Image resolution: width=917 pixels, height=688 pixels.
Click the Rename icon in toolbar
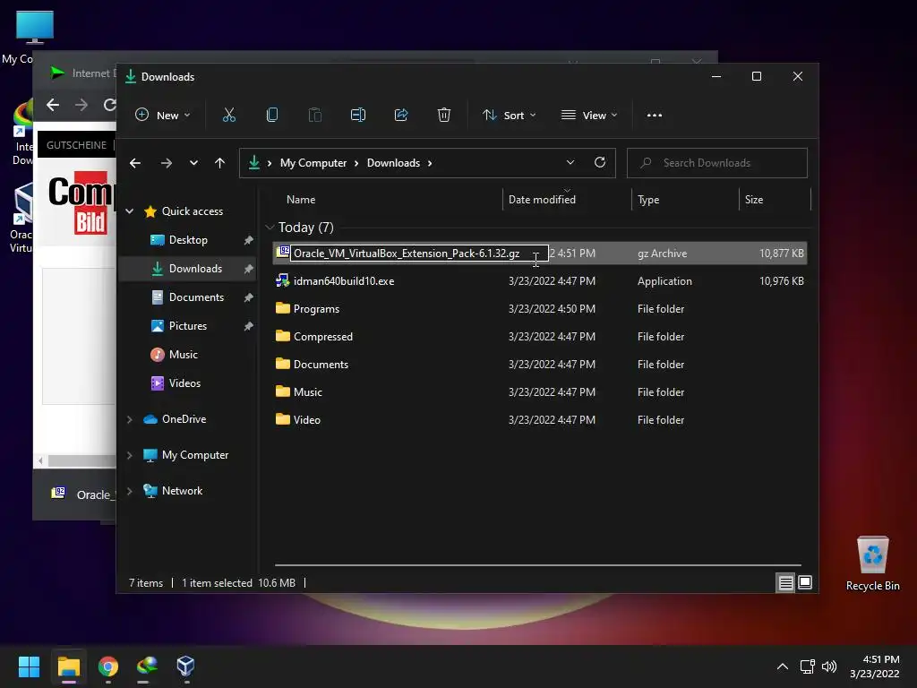pos(358,116)
